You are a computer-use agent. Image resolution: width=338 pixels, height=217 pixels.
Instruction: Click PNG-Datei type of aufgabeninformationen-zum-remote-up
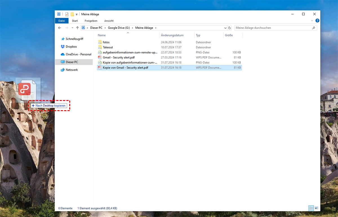[203, 52]
